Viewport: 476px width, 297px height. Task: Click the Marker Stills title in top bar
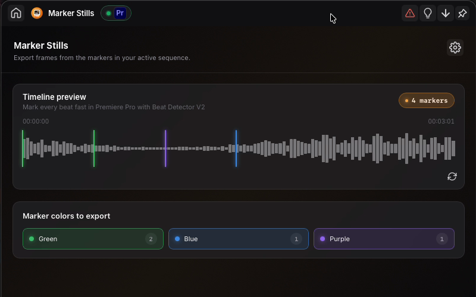tap(71, 13)
